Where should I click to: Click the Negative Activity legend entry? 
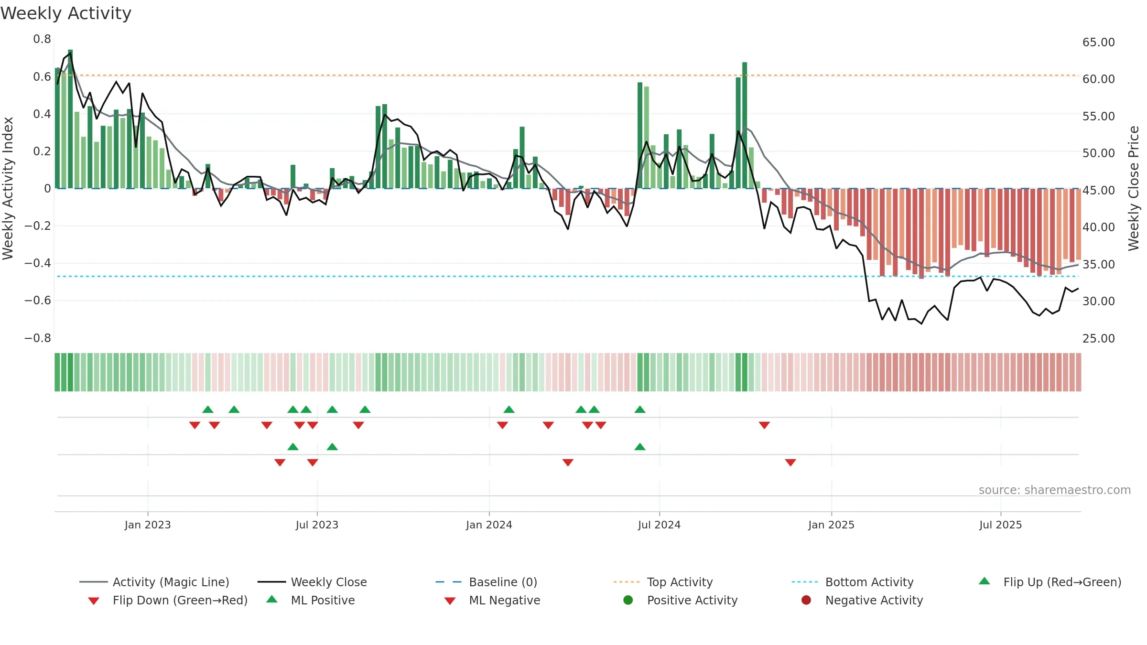[862, 600]
